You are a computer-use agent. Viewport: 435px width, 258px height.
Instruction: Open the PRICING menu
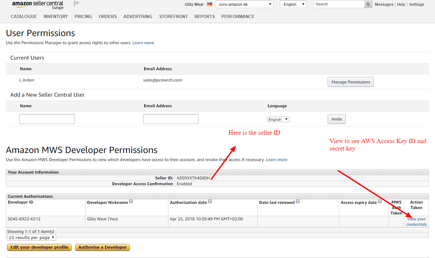click(83, 16)
